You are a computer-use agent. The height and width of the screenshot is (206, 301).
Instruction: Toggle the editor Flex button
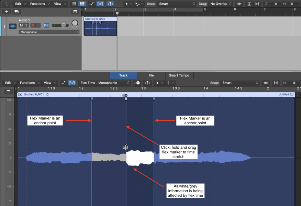pos(72,83)
